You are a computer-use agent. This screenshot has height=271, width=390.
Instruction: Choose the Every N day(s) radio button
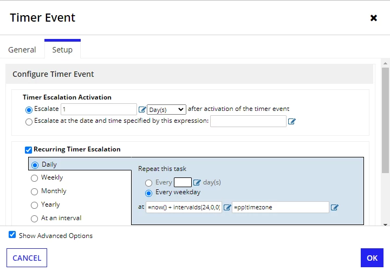point(149,183)
